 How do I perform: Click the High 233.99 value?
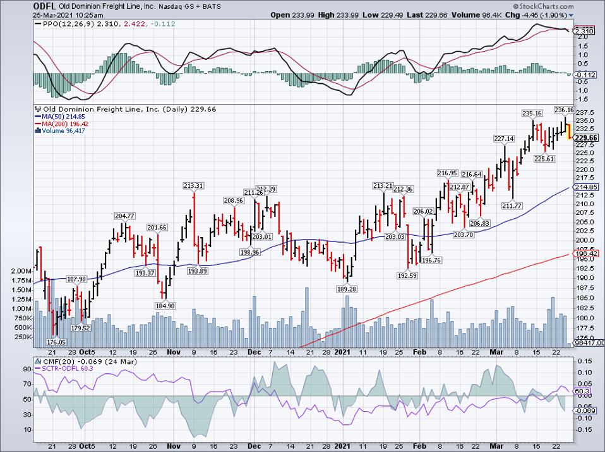tap(338, 15)
